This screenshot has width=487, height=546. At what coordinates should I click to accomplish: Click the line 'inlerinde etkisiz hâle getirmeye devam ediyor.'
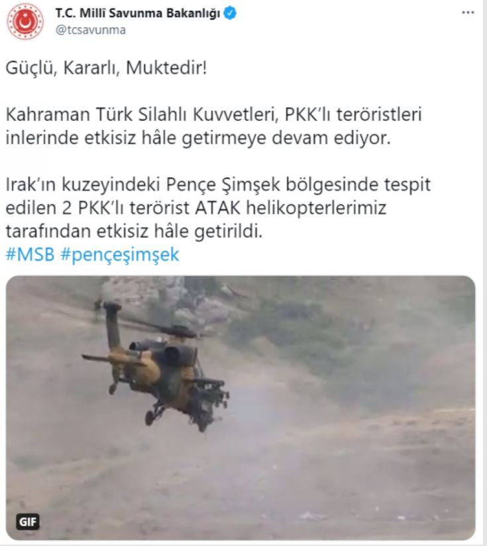(198, 138)
